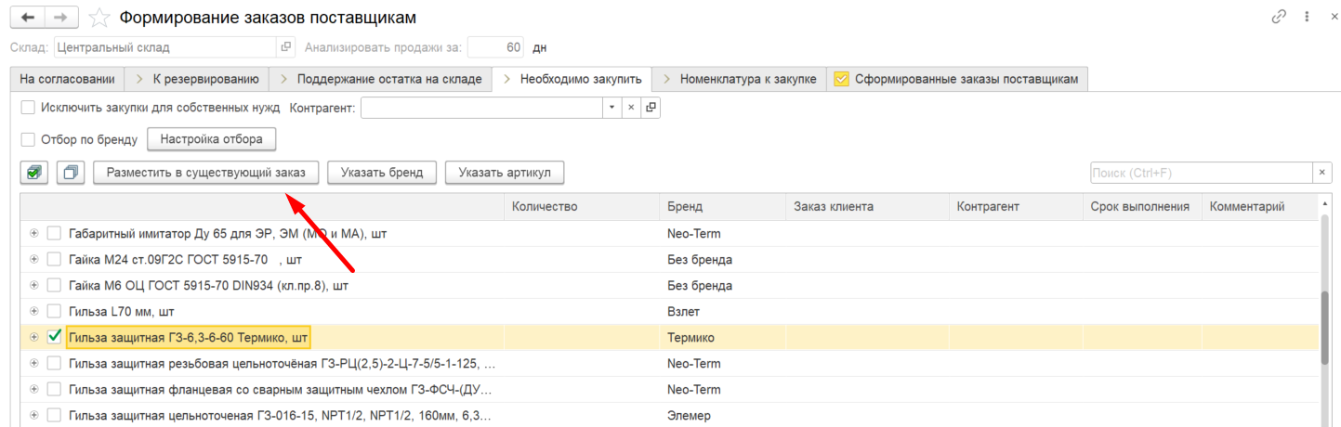Click the Склад field 'Центральный склад'

165,46
